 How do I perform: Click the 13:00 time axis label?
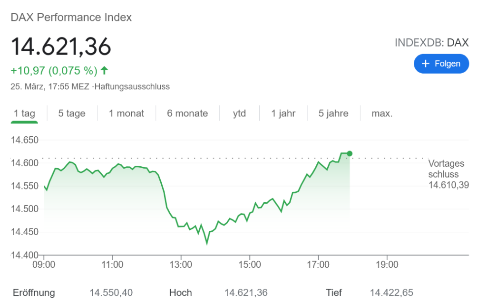point(181,264)
